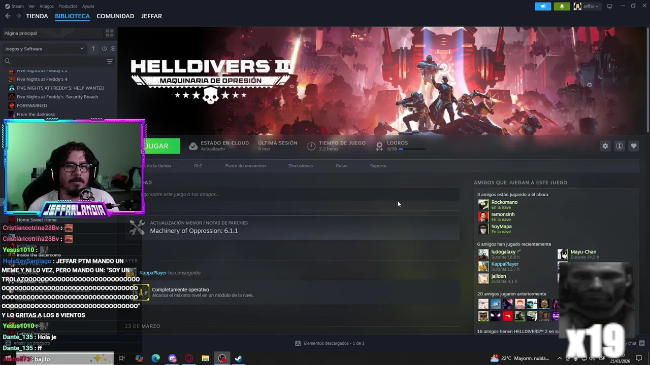Check the cloud status icon
The image size is (650, 365).
pyautogui.click(x=193, y=147)
